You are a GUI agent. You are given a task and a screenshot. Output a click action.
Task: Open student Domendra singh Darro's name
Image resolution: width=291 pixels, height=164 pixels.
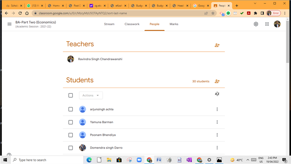click(x=106, y=148)
